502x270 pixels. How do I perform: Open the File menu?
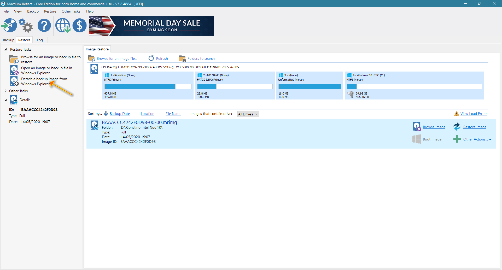click(6, 11)
